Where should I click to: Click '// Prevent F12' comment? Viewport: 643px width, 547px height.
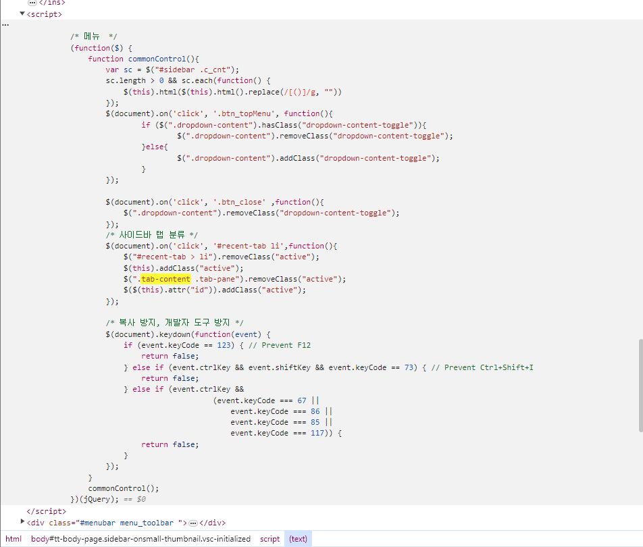pyautogui.click(x=279, y=345)
